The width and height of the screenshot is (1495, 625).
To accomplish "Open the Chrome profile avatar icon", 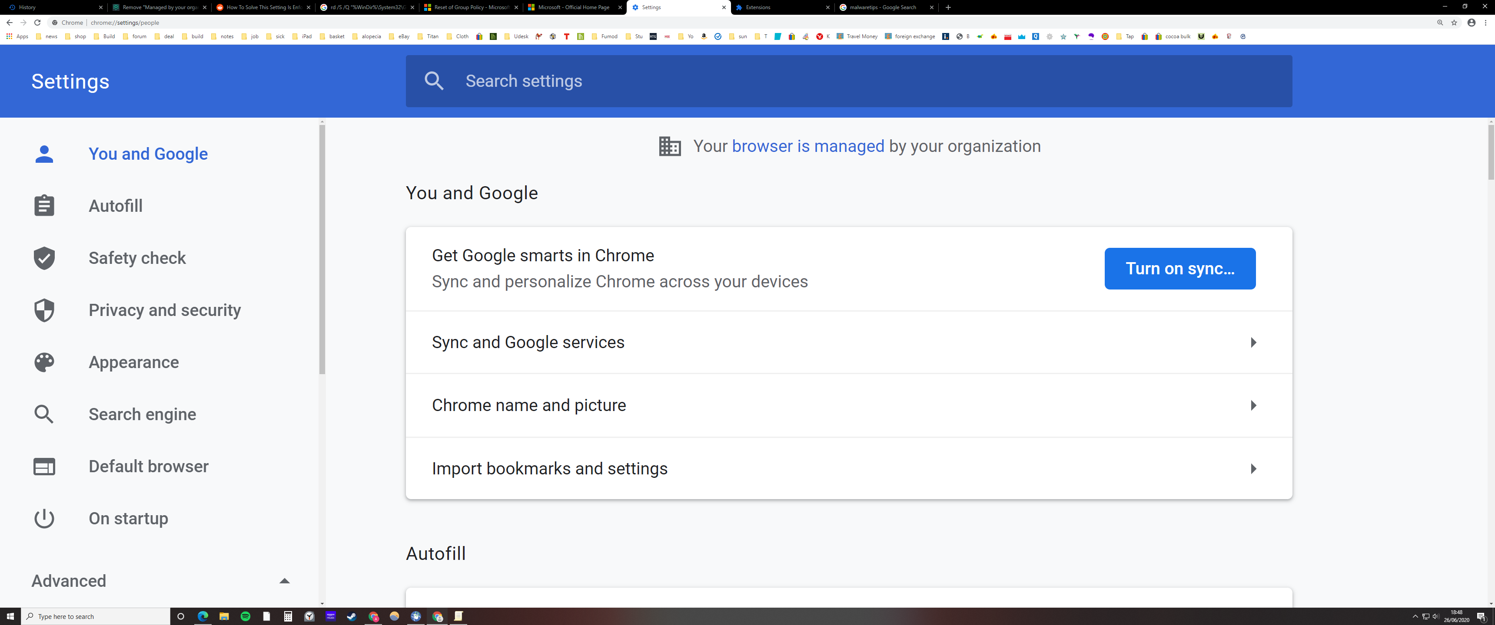I will click(1471, 23).
